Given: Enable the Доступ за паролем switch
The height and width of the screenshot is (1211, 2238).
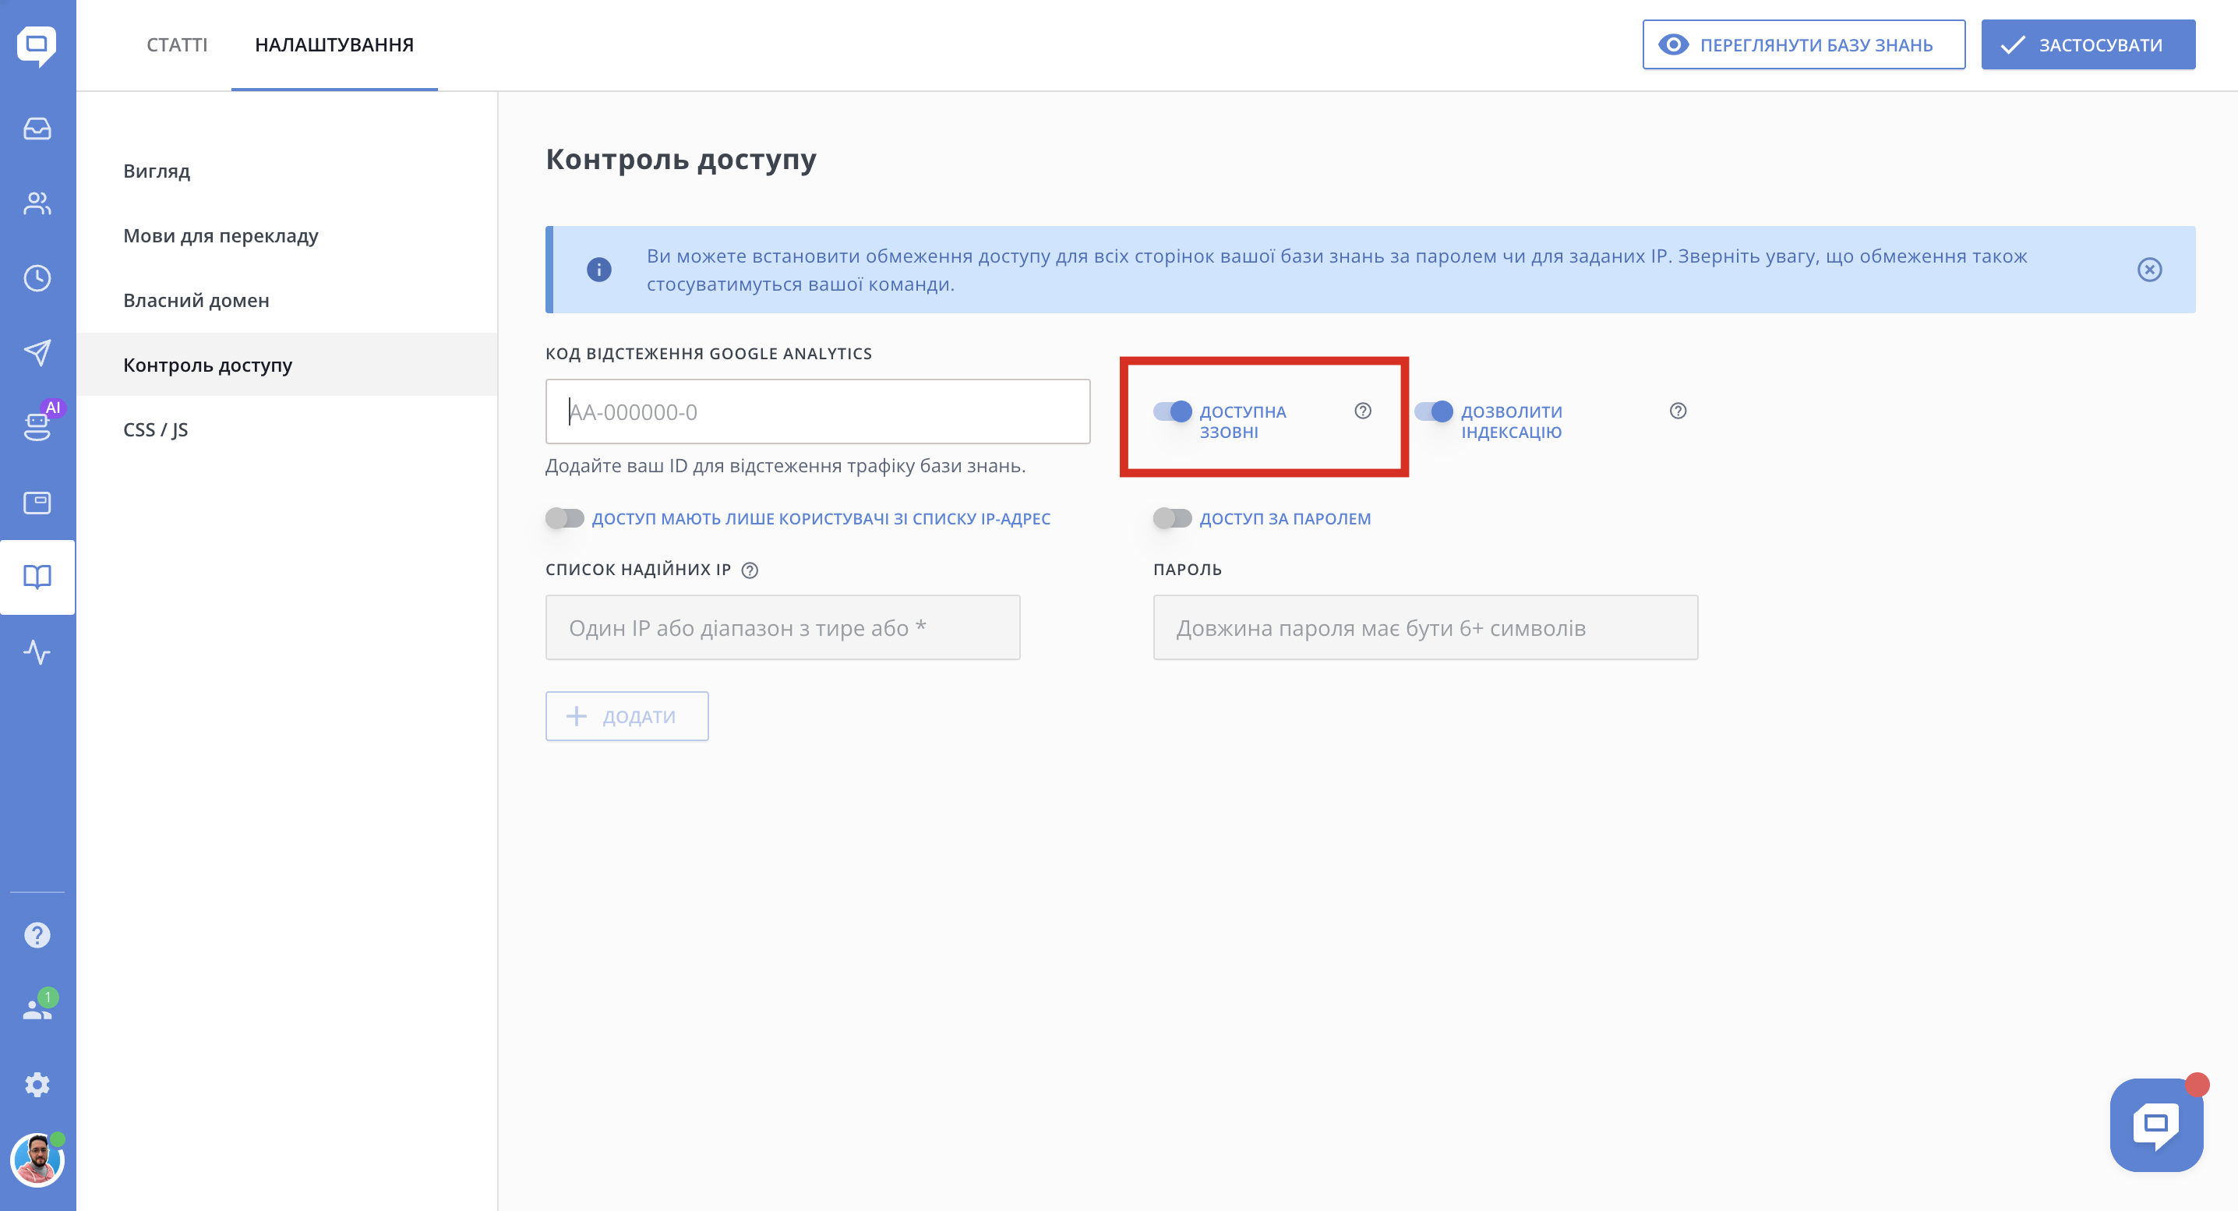Looking at the screenshot, I should pos(1172,519).
